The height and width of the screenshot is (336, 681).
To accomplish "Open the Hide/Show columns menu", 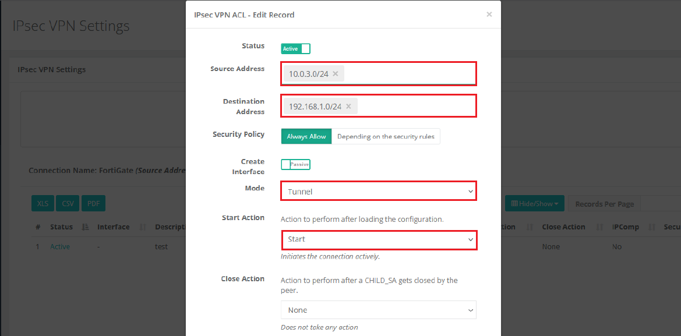I will tap(534, 204).
